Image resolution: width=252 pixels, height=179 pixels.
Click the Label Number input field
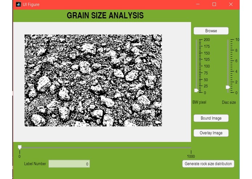coord(69,164)
